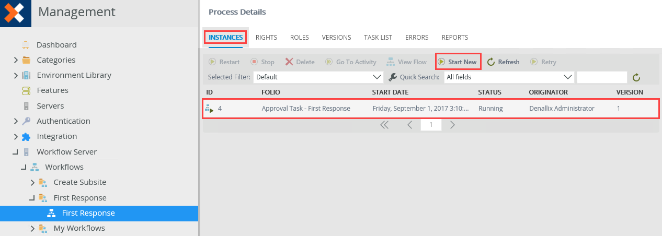Sort by the Folio column header
Screen dimensions: 662x236
[271, 92]
